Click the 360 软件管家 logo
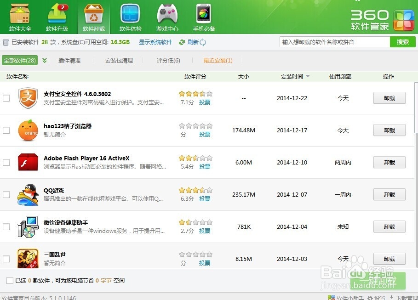 point(382,20)
